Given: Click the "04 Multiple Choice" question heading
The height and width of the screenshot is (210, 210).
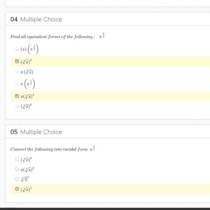Looking at the screenshot, I should click(x=36, y=19).
